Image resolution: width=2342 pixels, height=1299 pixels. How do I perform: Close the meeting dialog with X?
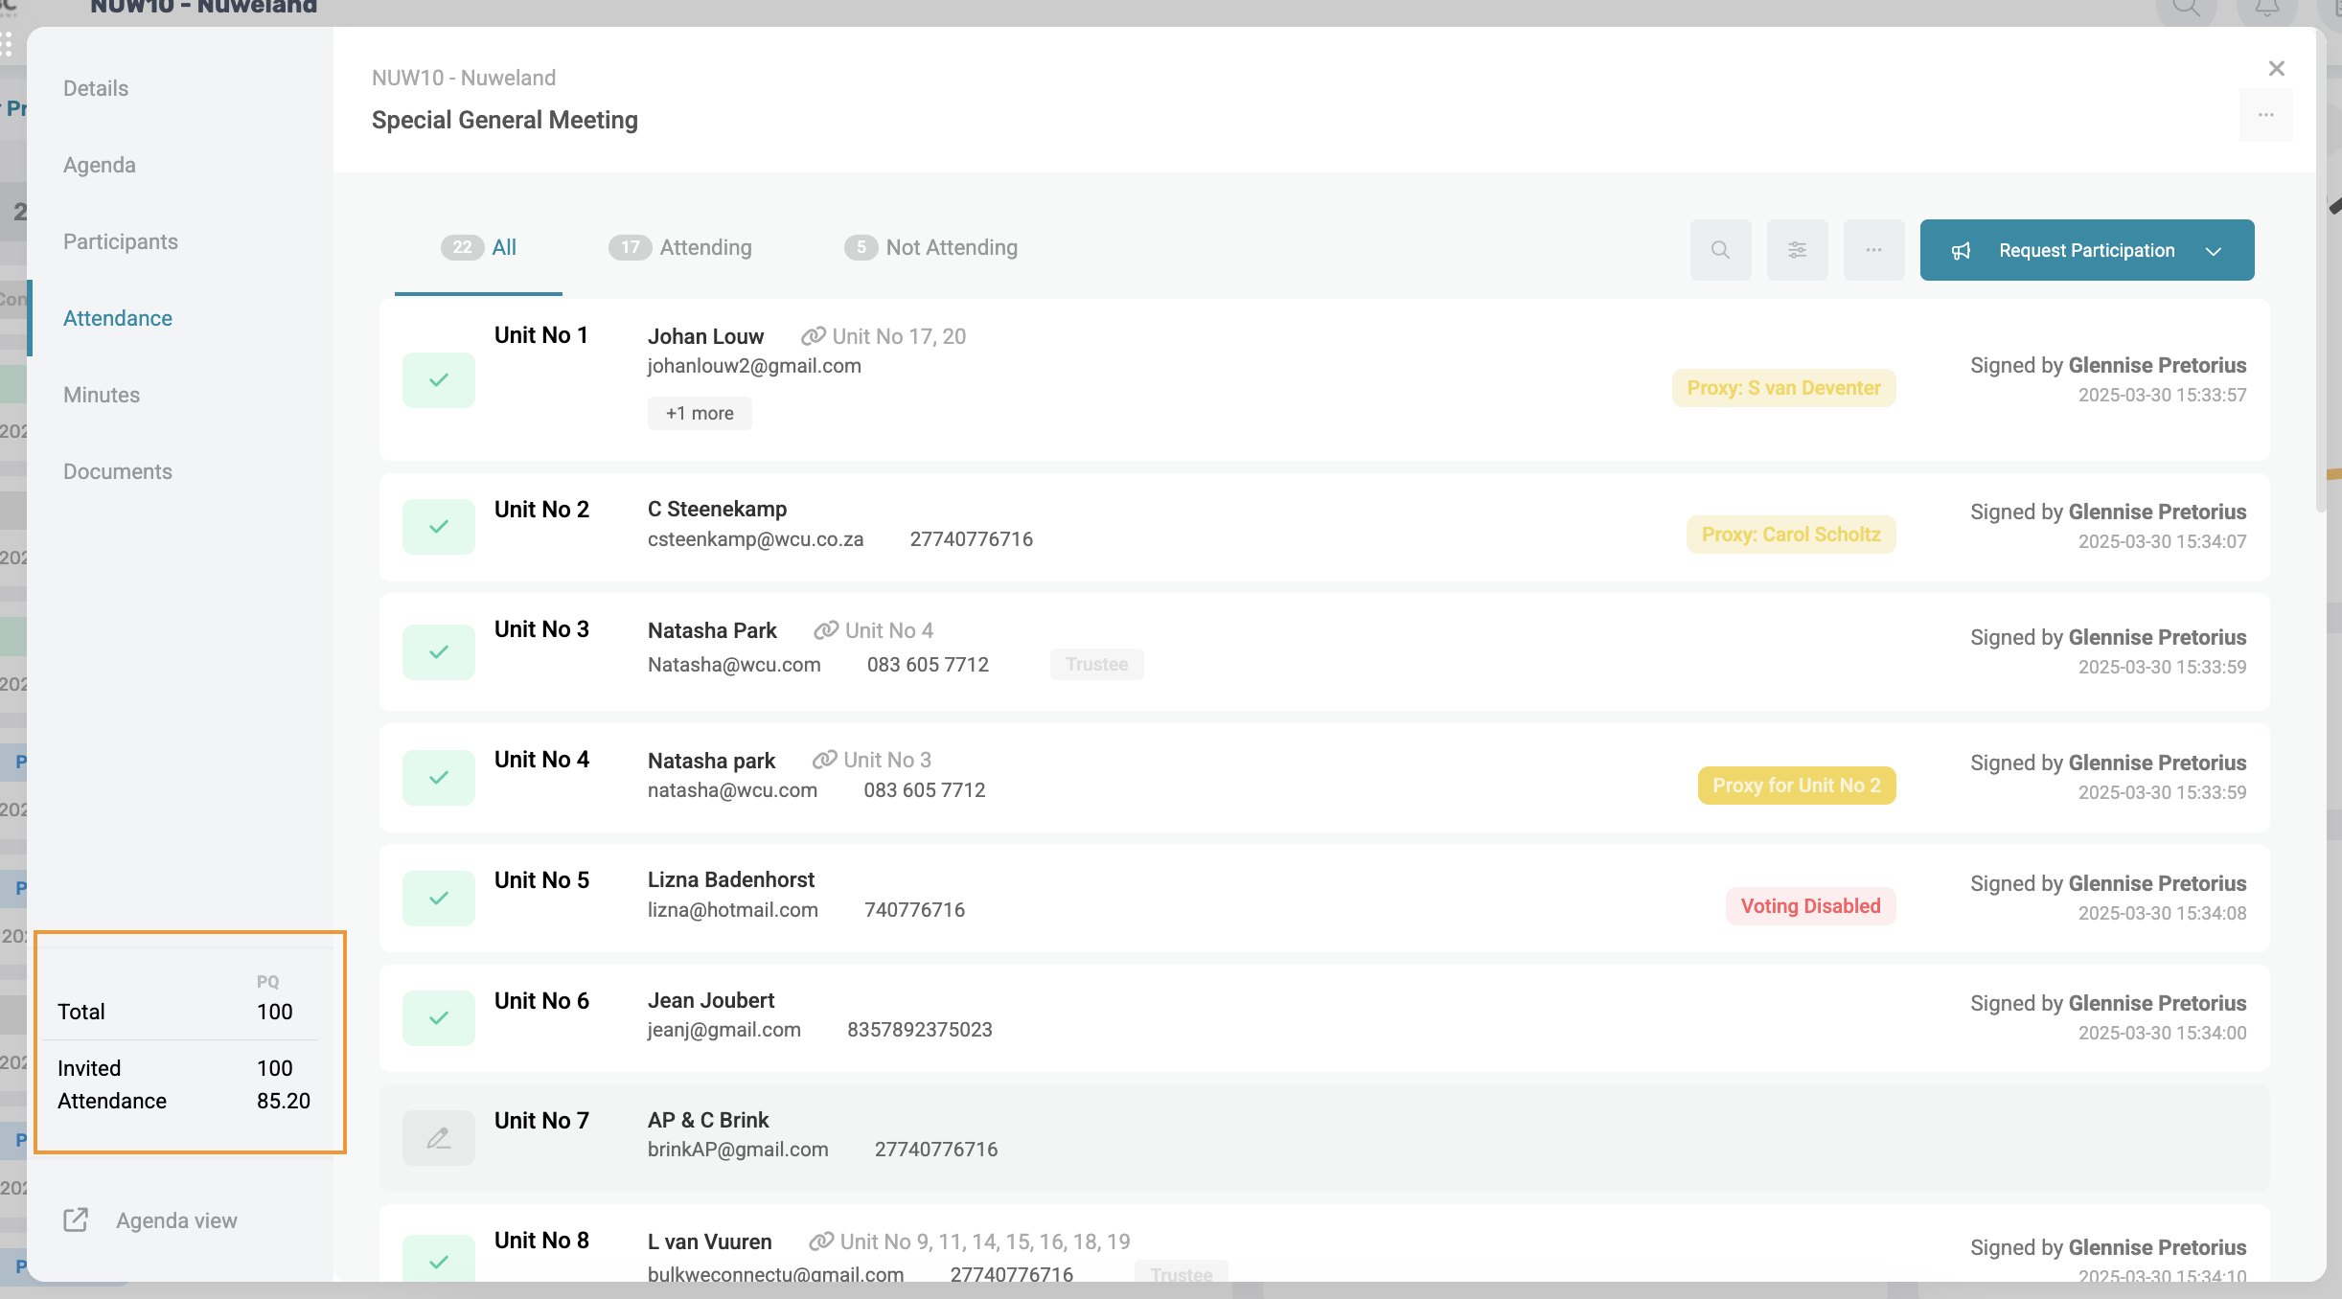pos(2276,69)
